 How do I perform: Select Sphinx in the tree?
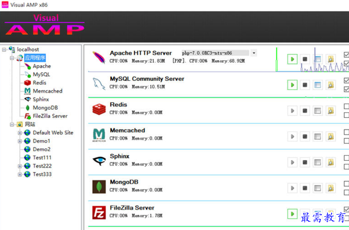tap(41, 99)
